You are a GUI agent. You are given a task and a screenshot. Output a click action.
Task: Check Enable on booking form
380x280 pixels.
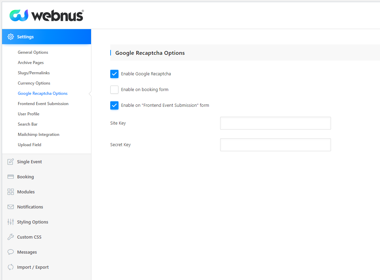point(114,90)
